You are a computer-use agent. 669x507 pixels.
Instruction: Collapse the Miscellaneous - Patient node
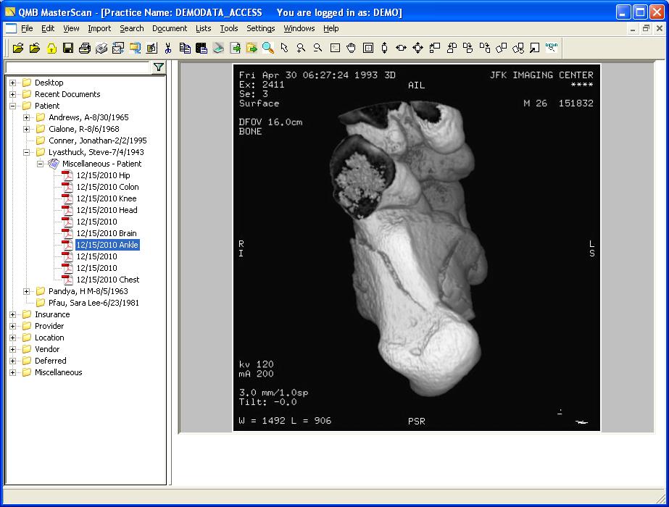point(41,164)
